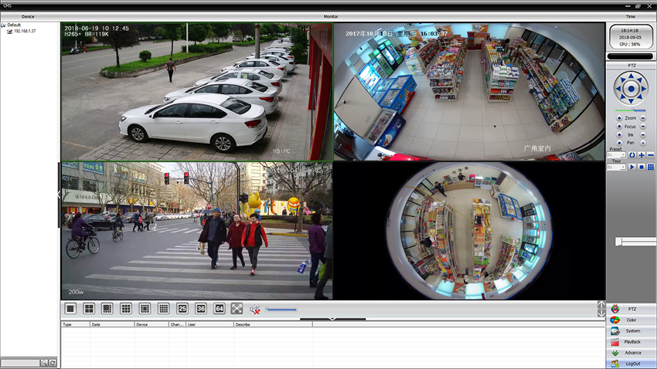Switch to single-camera view layout
Screen dimensions: 657x369
(x=70, y=309)
